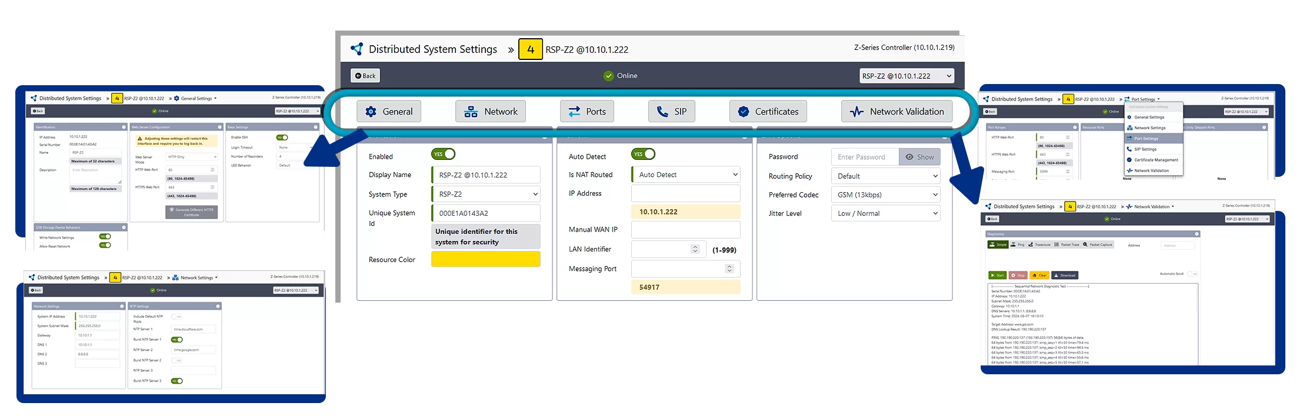Viewport: 1303px width, 416px height.
Task: Click the Display Name input field
Action: [486, 175]
